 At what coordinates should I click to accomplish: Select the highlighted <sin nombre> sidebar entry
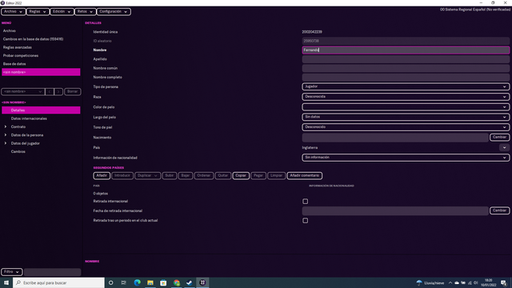(41, 72)
